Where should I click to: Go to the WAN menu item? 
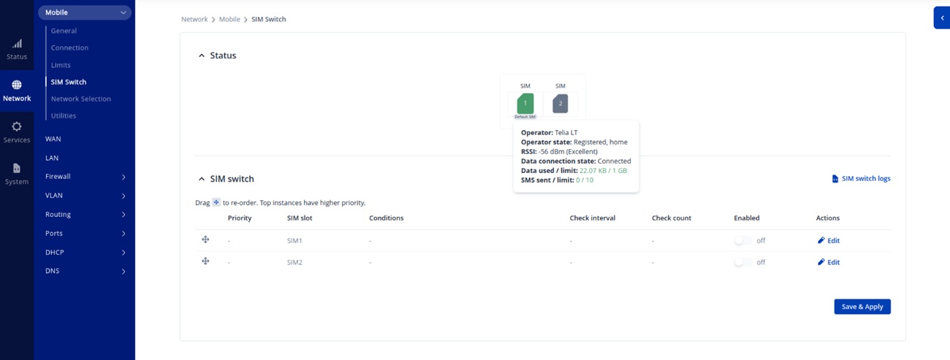tap(53, 139)
